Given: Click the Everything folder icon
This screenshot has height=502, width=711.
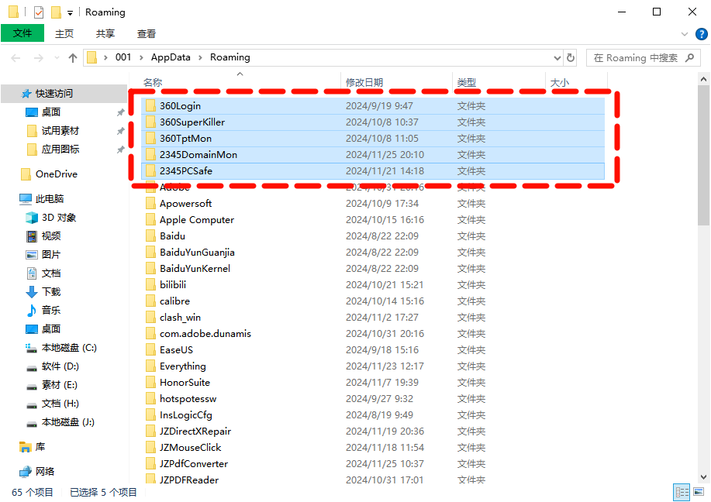Looking at the screenshot, I should 150,366.
